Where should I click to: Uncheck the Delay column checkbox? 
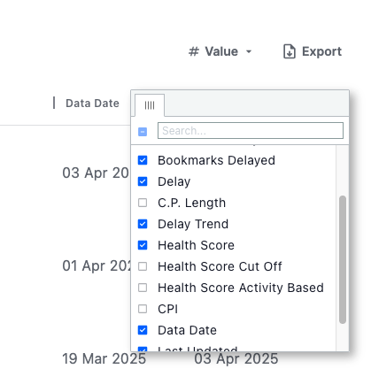click(143, 181)
